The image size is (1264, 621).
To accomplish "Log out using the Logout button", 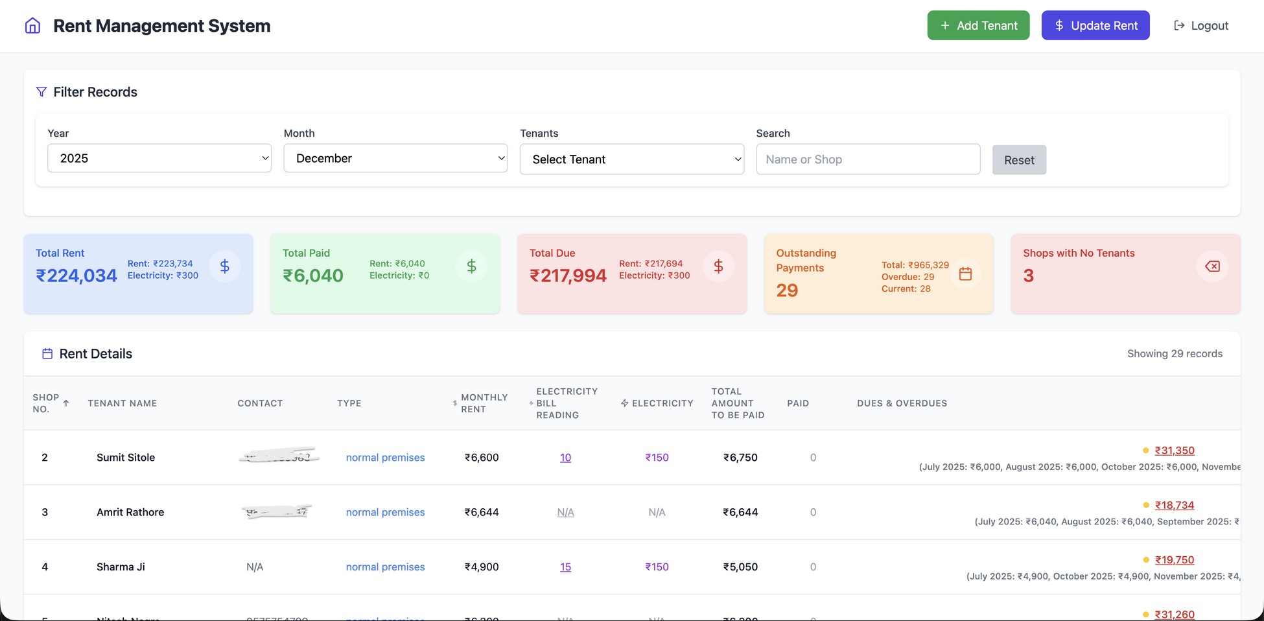I will pos(1201,26).
